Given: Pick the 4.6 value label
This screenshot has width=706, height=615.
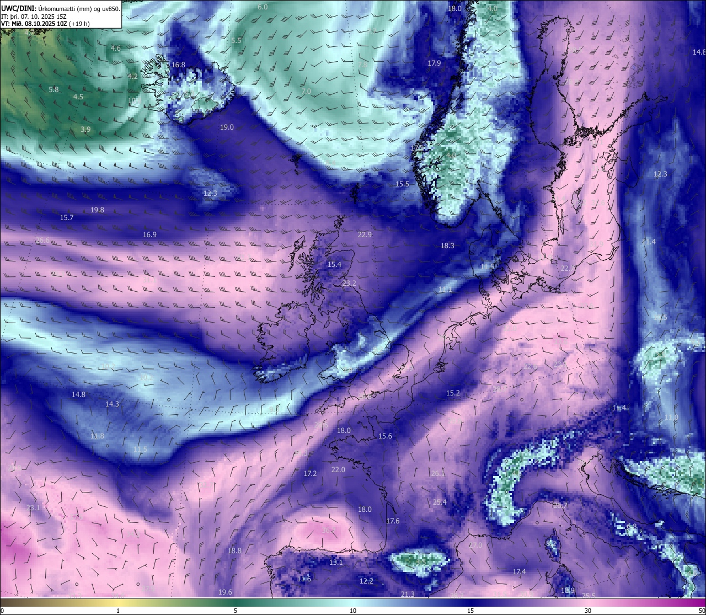Looking at the screenshot, I should pos(116,48).
